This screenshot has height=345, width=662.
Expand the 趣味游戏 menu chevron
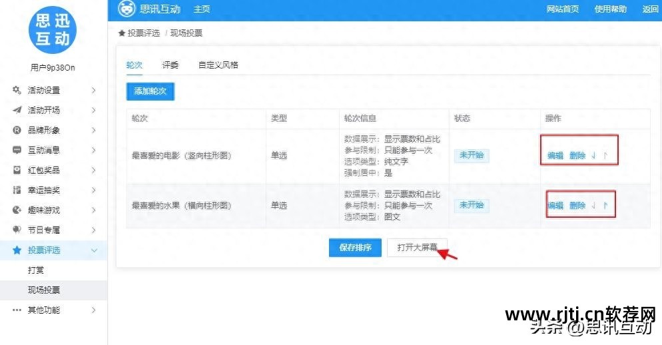[94, 210]
